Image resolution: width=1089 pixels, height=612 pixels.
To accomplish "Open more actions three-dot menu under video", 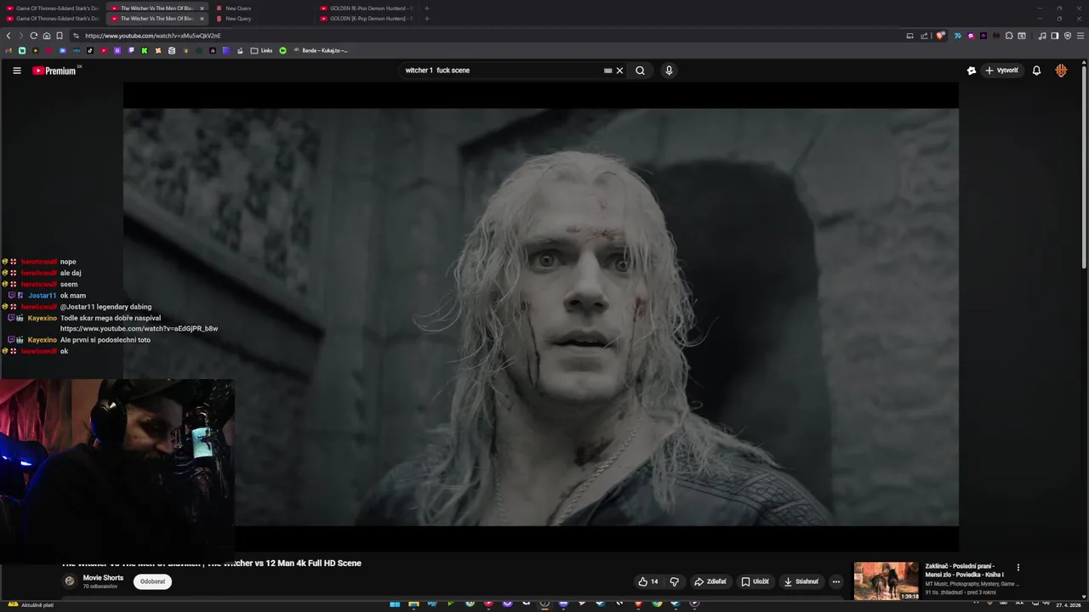I will (x=836, y=581).
